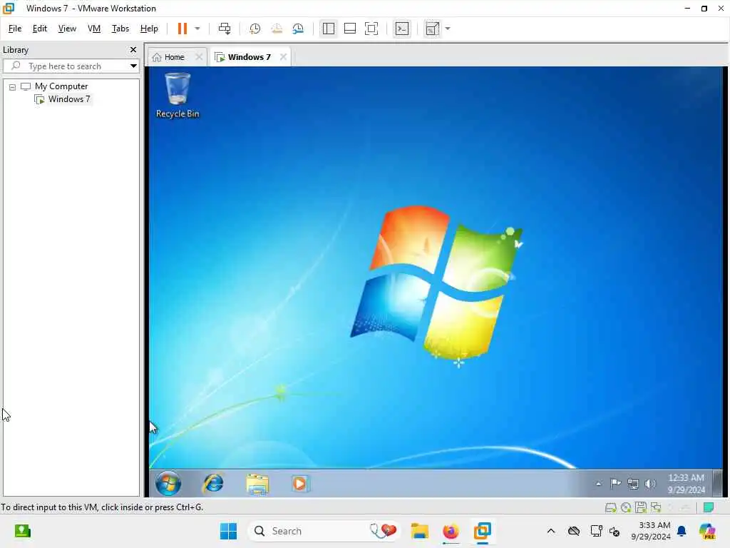Open the Copilot preview icon
This screenshot has height=548, width=730.
(707, 531)
